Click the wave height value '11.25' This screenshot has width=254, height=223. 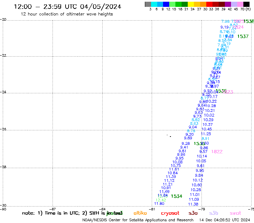tap(206, 134)
